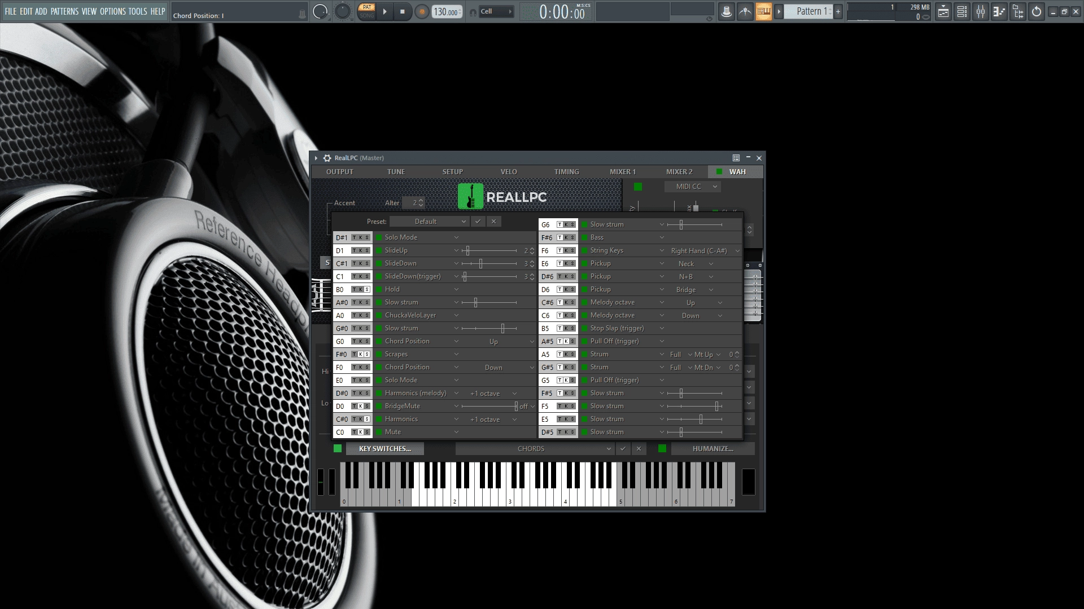
Task: Toggle the HUMANIZE enable green box
Action: pyautogui.click(x=662, y=448)
